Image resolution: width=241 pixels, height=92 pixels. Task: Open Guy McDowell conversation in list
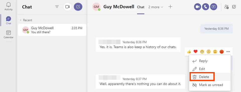point(52,30)
